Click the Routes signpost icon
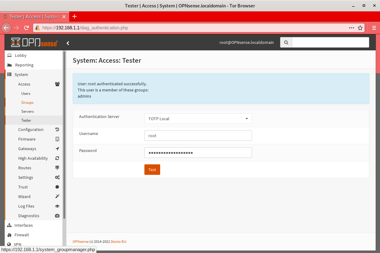This screenshot has height=253, width=380. (57, 168)
